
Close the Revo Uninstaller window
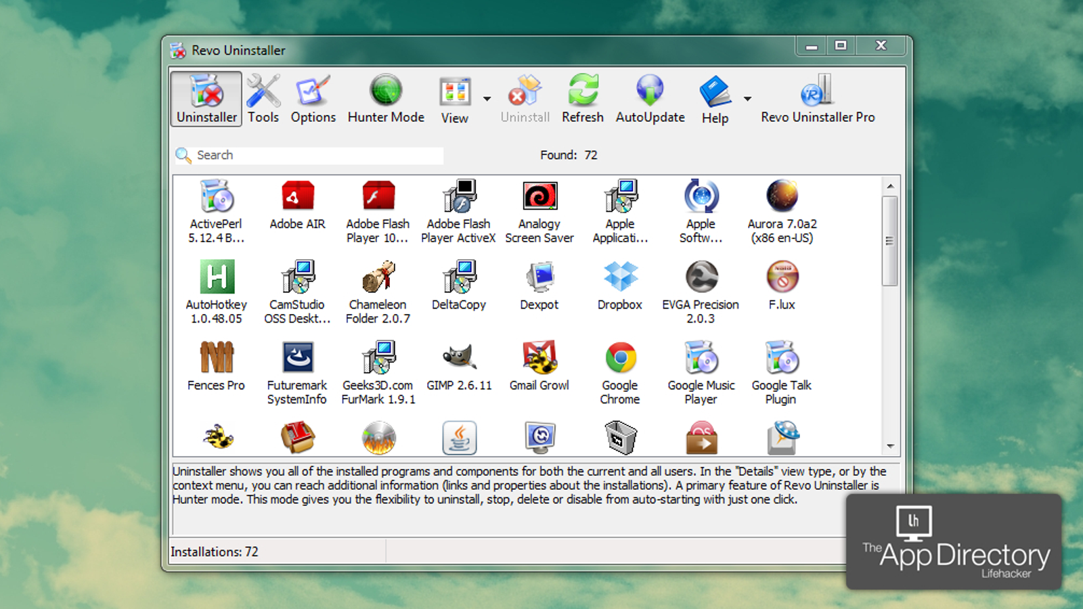pyautogui.click(x=881, y=46)
